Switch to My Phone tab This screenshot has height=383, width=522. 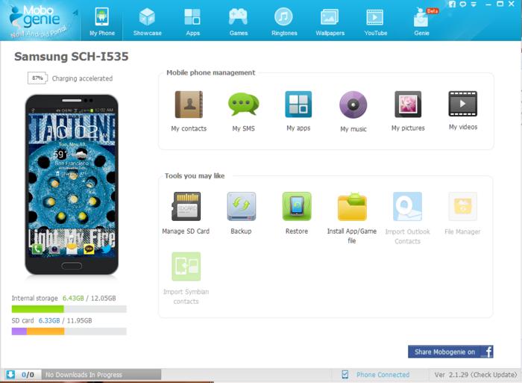coord(102,22)
